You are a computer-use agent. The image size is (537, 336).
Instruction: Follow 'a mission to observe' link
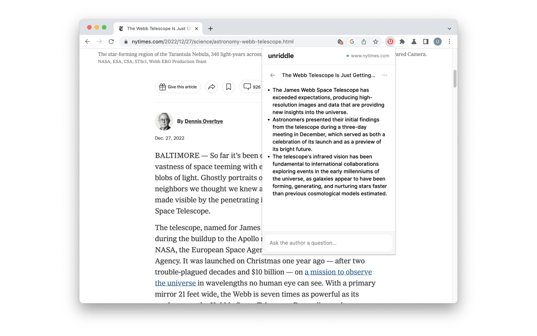(x=338, y=272)
